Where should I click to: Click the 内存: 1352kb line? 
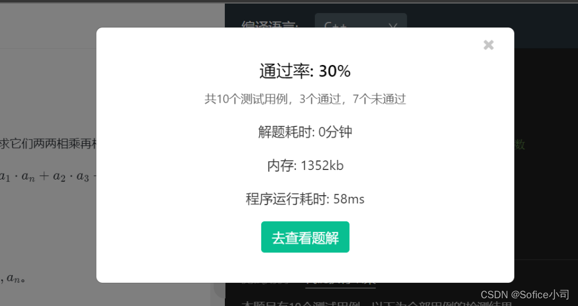pos(305,166)
